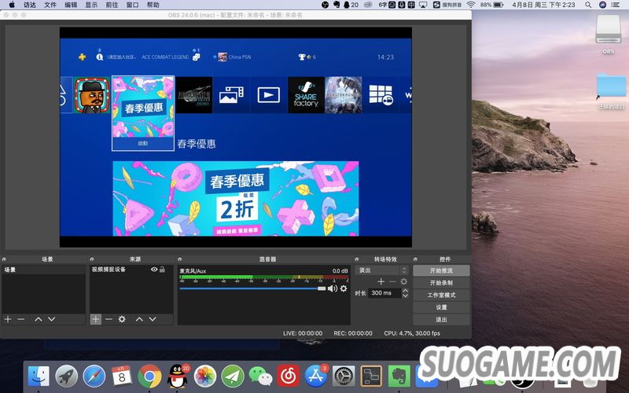Open Launchpad rocket icon in Dock
629x393 pixels.
tap(66, 376)
